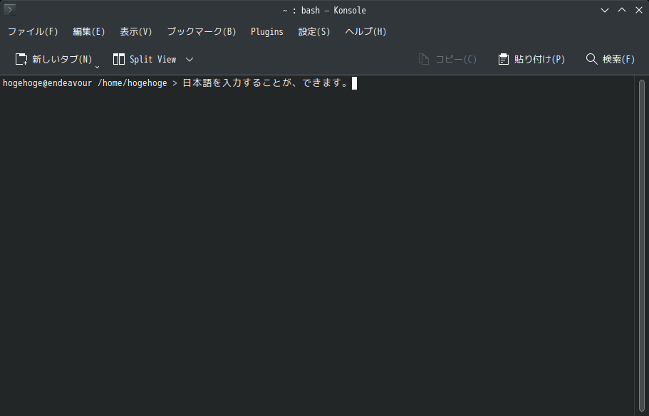
Task: Expand the Split View dropdown chevron
Action: [x=189, y=60]
